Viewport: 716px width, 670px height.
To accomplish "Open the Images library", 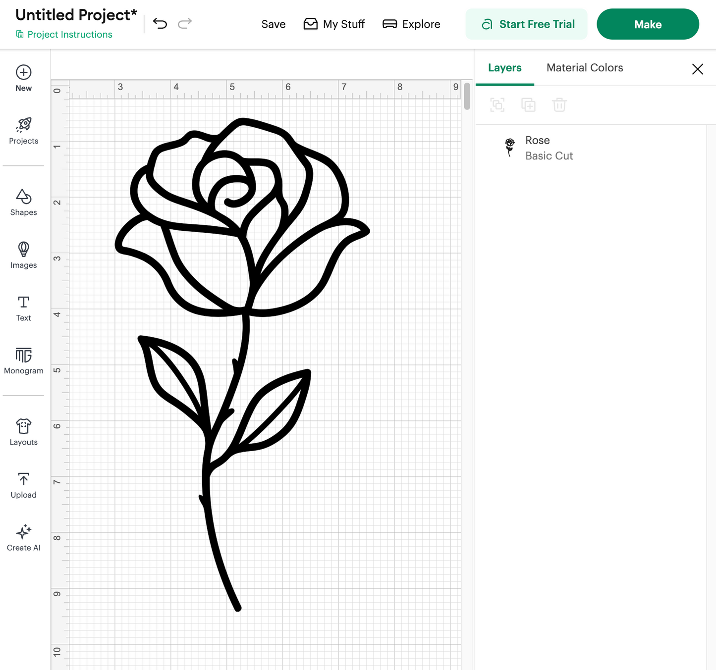I will click(x=23, y=255).
